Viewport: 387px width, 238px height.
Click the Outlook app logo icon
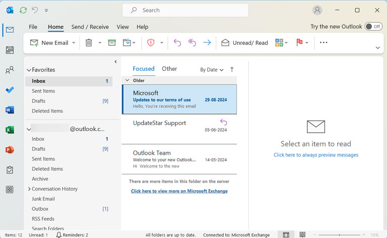point(10,10)
